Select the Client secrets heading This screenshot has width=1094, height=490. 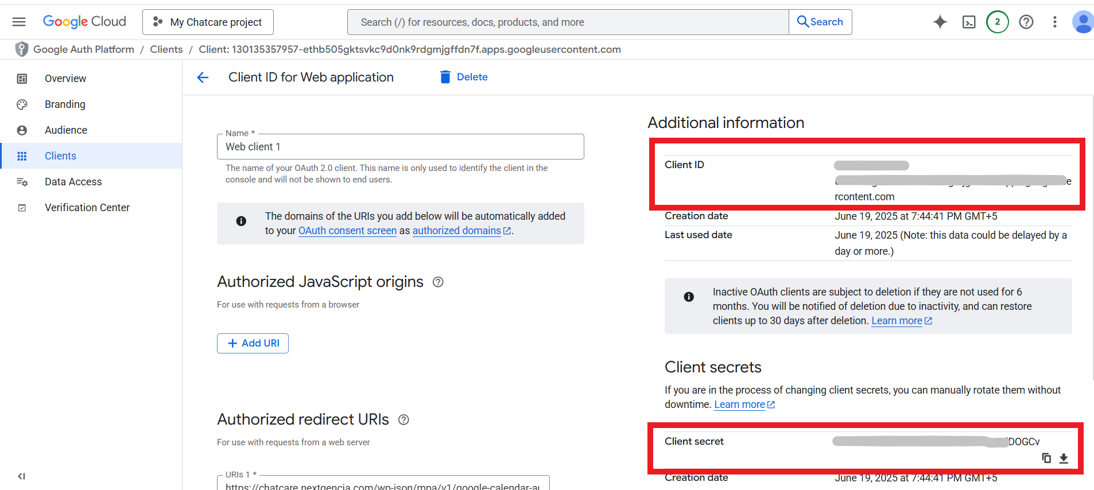tap(713, 367)
